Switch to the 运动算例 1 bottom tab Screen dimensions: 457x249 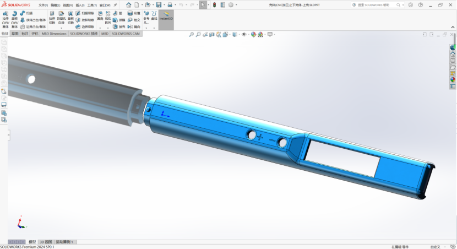64,242
